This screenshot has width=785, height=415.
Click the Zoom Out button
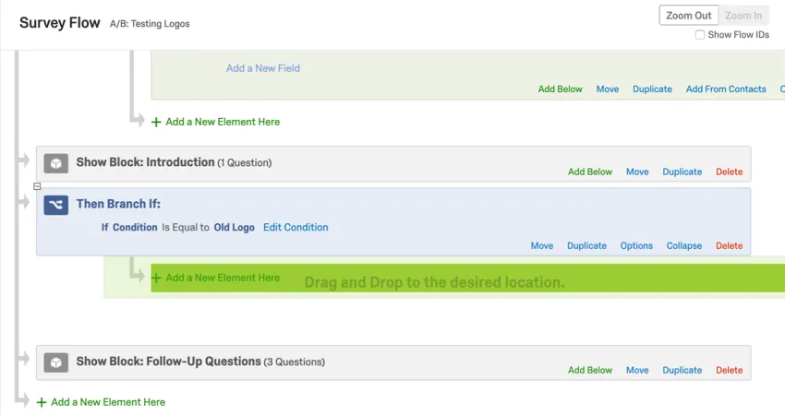click(x=689, y=16)
